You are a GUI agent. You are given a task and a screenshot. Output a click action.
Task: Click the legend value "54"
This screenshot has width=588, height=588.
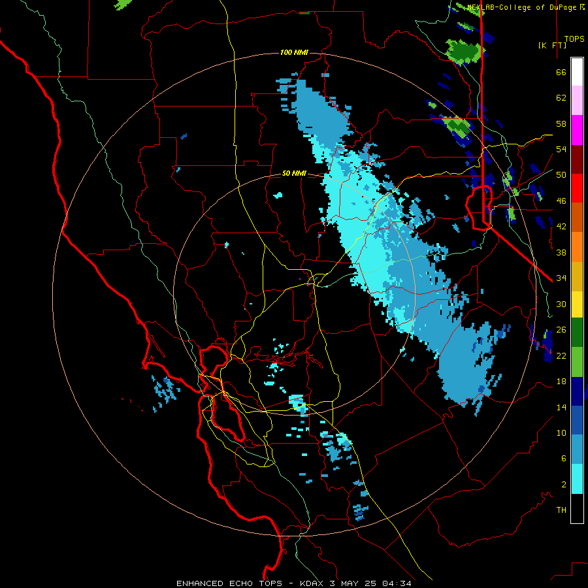click(x=561, y=149)
